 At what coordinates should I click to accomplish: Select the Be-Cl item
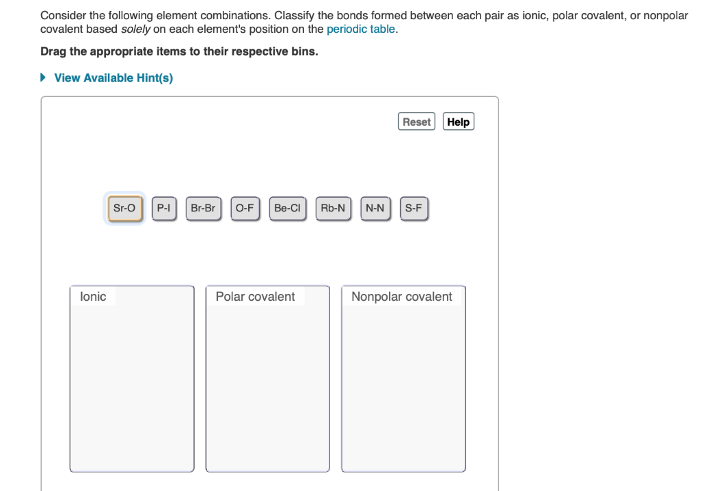coord(287,208)
